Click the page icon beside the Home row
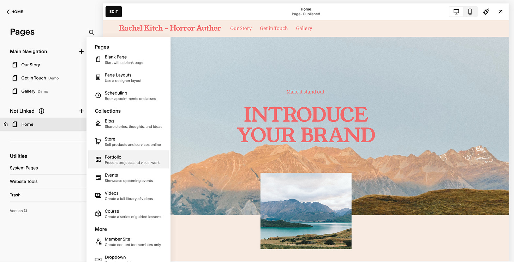 click(x=15, y=124)
